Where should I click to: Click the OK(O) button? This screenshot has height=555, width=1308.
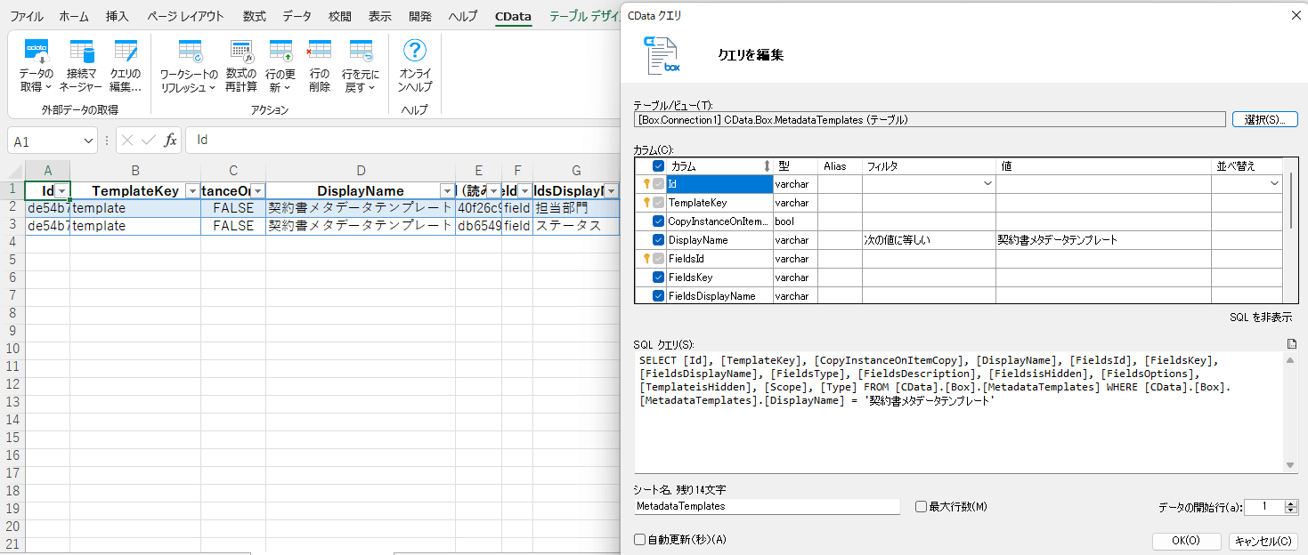point(1186,541)
